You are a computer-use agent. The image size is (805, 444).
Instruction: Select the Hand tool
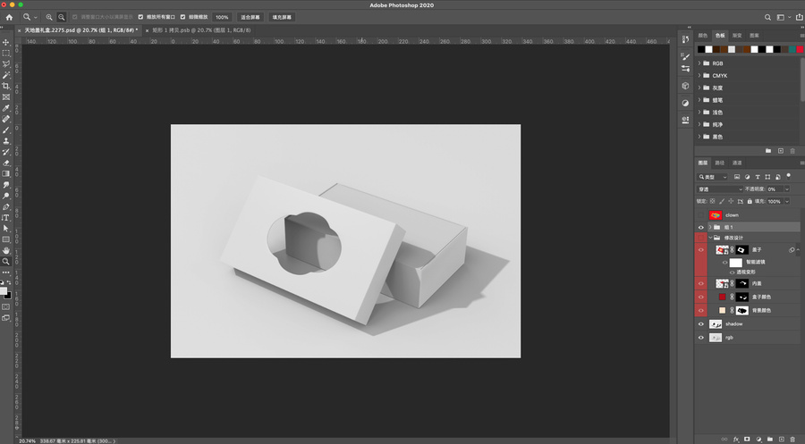6,250
